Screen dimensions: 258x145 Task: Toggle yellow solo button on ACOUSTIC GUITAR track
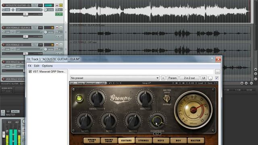(61, 5)
